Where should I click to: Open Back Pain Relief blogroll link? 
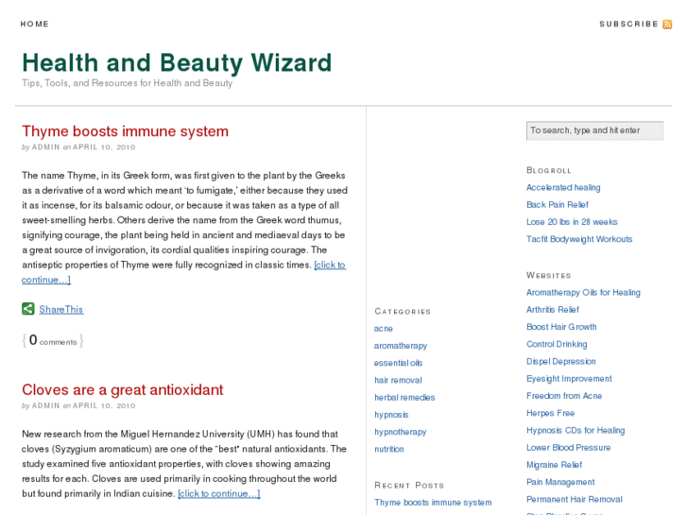558,205
